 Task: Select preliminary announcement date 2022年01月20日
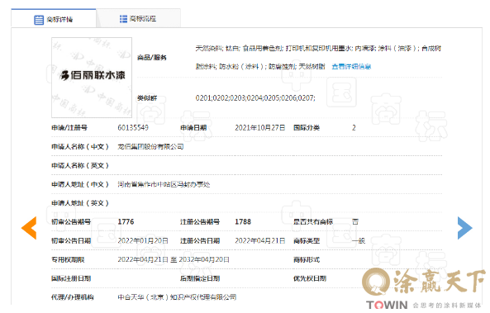point(143,241)
